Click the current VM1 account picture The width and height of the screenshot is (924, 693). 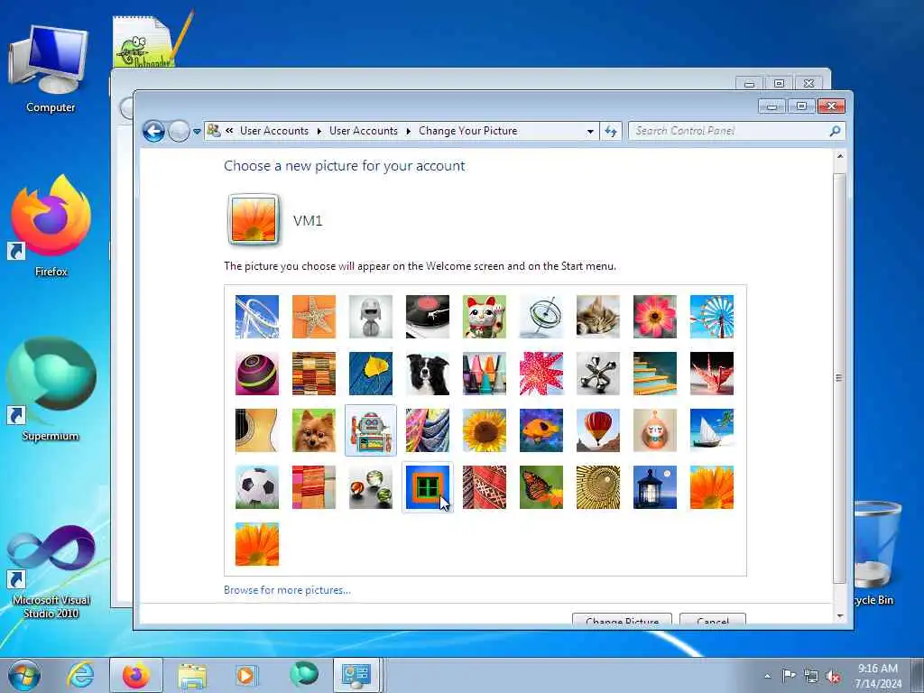254,219
